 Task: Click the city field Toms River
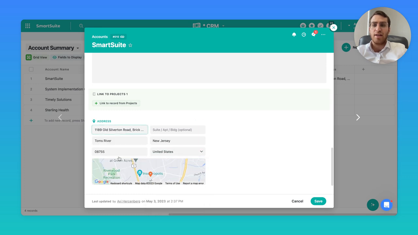coord(120,141)
